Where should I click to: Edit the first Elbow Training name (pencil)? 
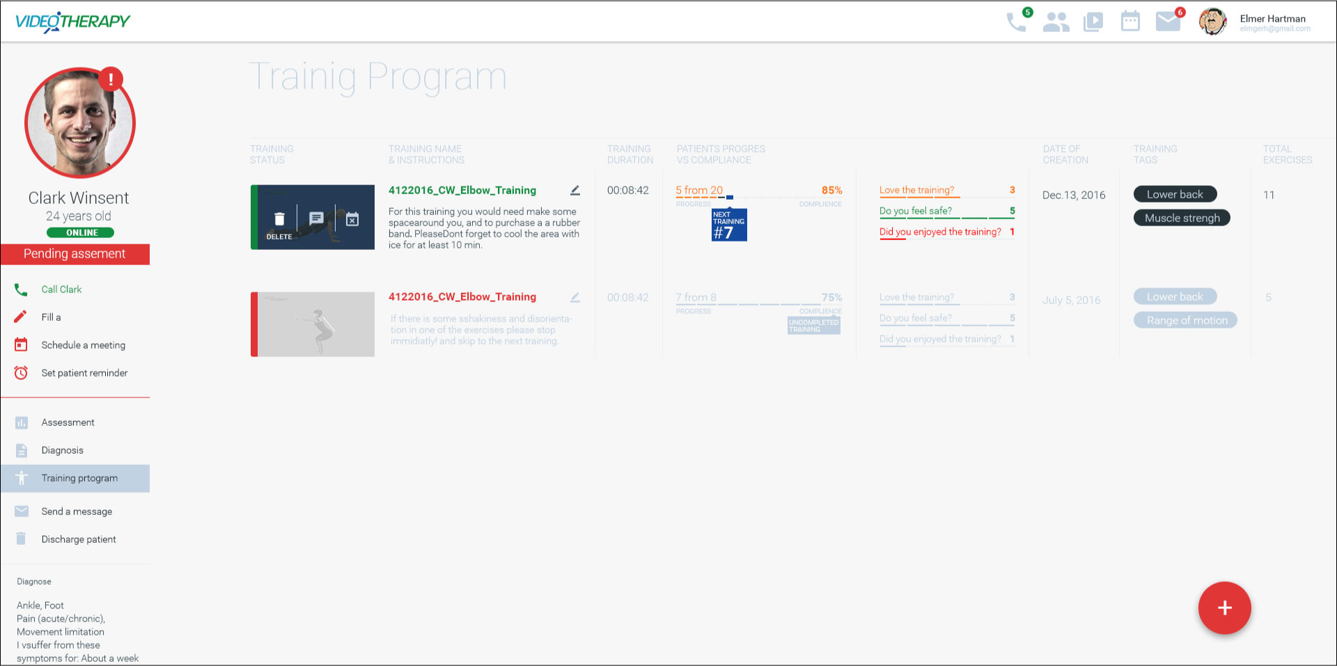point(575,190)
